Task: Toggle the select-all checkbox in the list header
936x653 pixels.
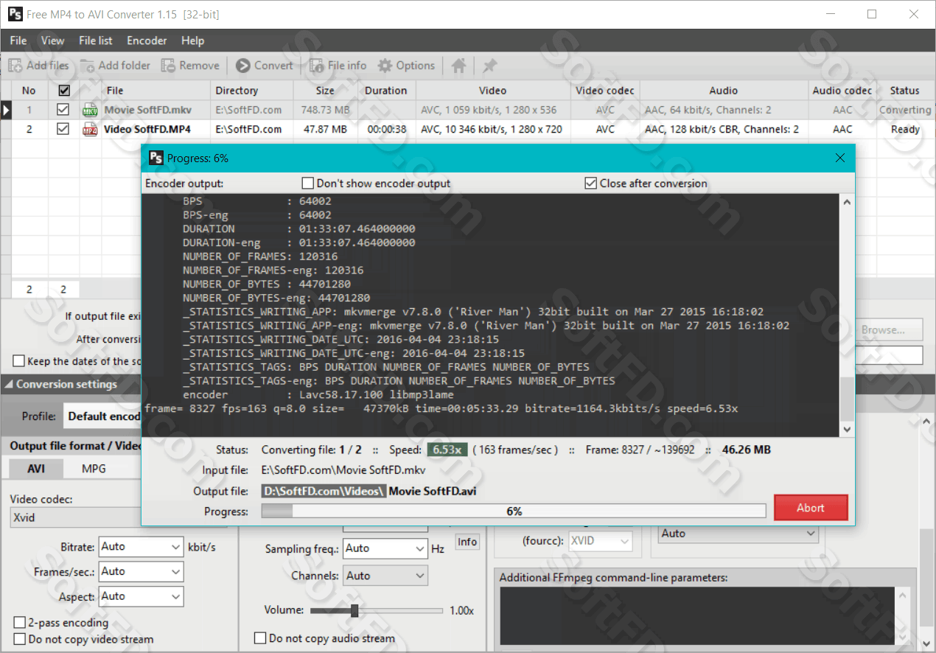Action: pyautogui.click(x=63, y=91)
